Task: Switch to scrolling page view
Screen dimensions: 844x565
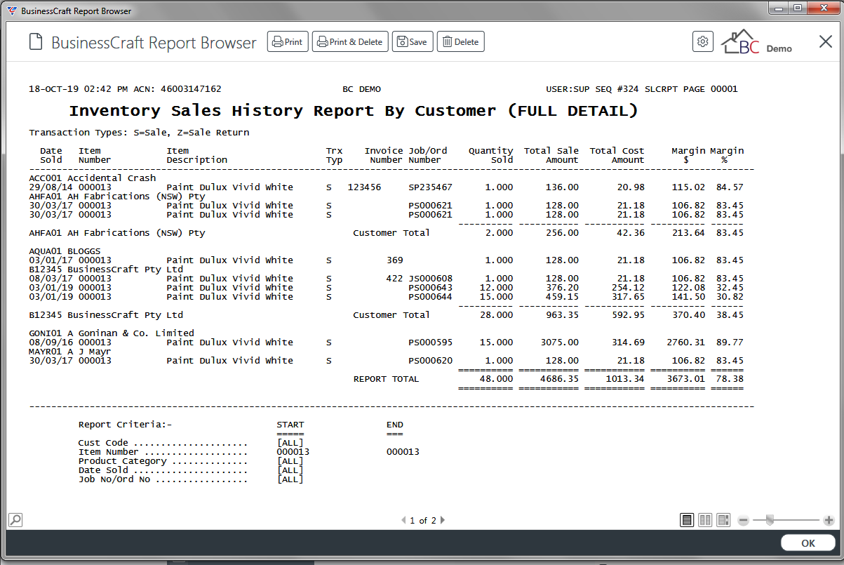Action: pyautogui.click(x=723, y=520)
